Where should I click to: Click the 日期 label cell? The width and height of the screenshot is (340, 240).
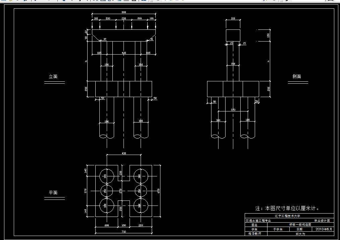coord(299,229)
